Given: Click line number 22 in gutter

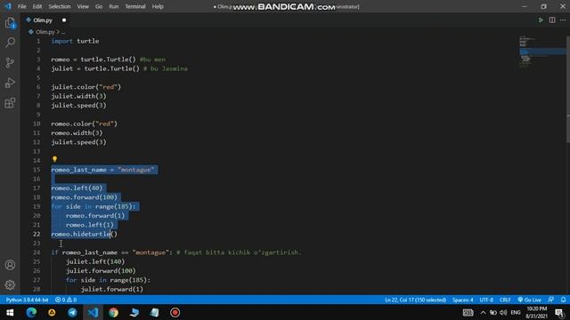Looking at the screenshot, I should [x=37, y=234].
